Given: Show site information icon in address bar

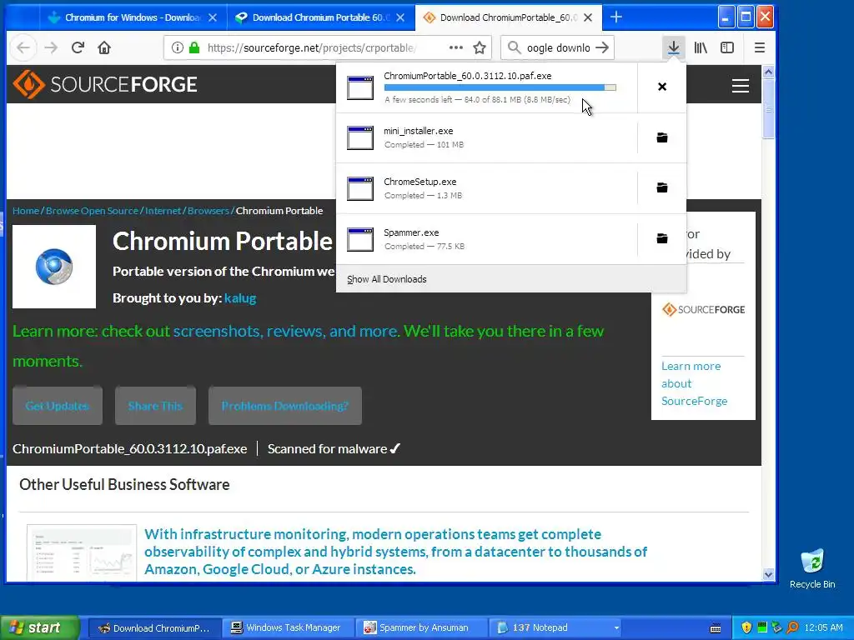Looking at the screenshot, I should [x=177, y=47].
